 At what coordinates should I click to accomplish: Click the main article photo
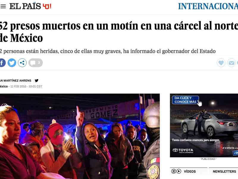(80, 136)
